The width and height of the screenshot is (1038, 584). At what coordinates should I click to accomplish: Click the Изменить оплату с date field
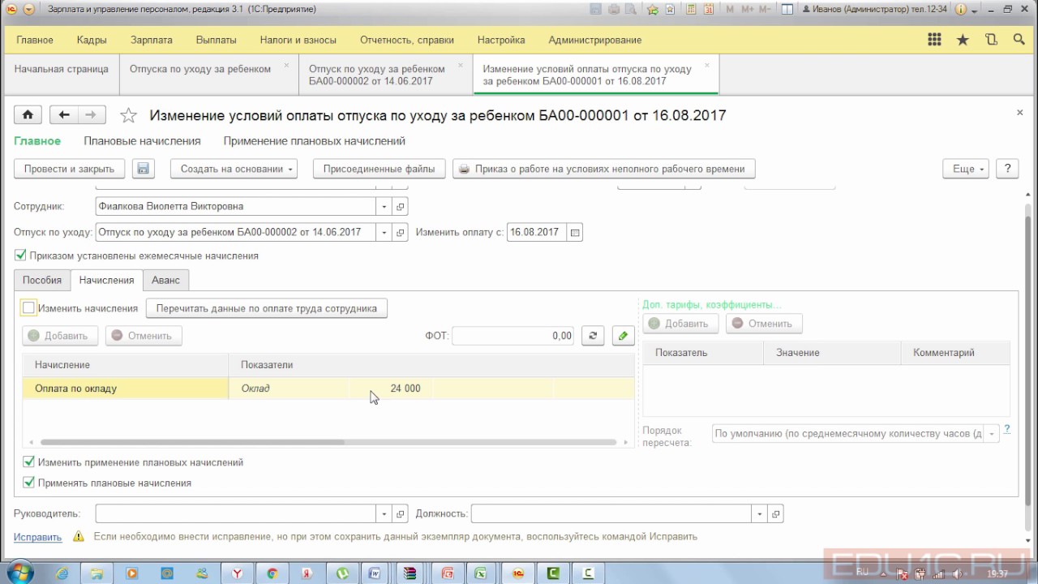[x=537, y=232]
